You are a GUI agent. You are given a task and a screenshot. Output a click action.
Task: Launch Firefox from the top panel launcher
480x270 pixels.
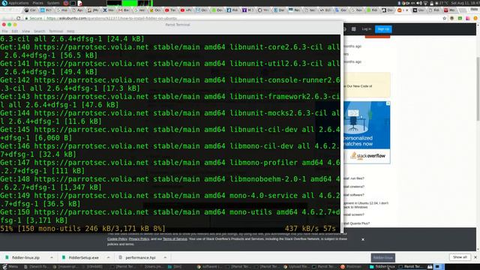[x=66, y=3]
